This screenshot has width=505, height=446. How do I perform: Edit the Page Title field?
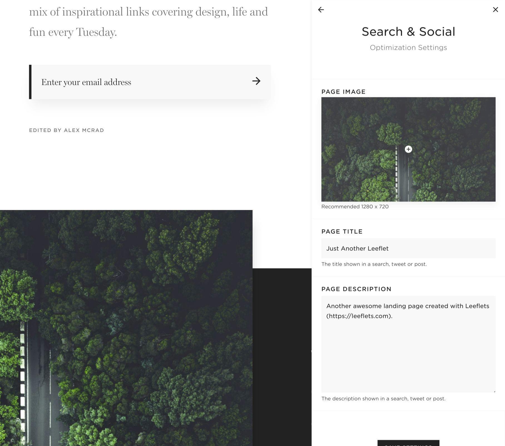click(x=408, y=248)
